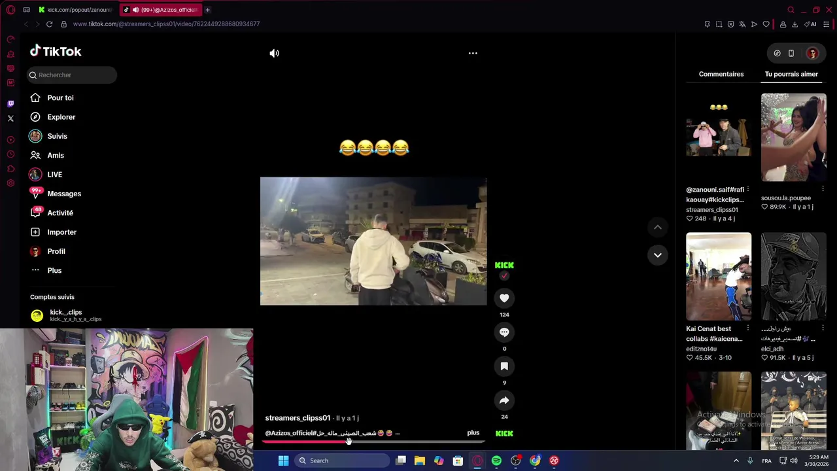Open File Explorer from the taskbar
The width and height of the screenshot is (837, 471).
(x=420, y=461)
